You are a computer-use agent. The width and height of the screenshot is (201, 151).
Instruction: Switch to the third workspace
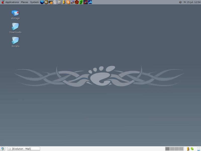coord(177,149)
